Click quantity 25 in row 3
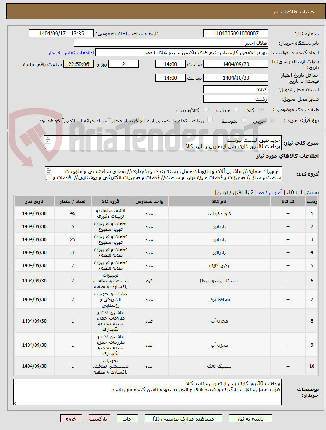 (73, 239)
